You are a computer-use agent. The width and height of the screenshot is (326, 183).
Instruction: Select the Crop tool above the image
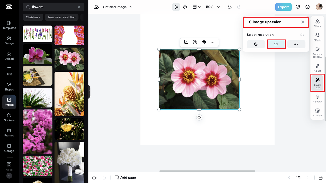(x=186, y=42)
